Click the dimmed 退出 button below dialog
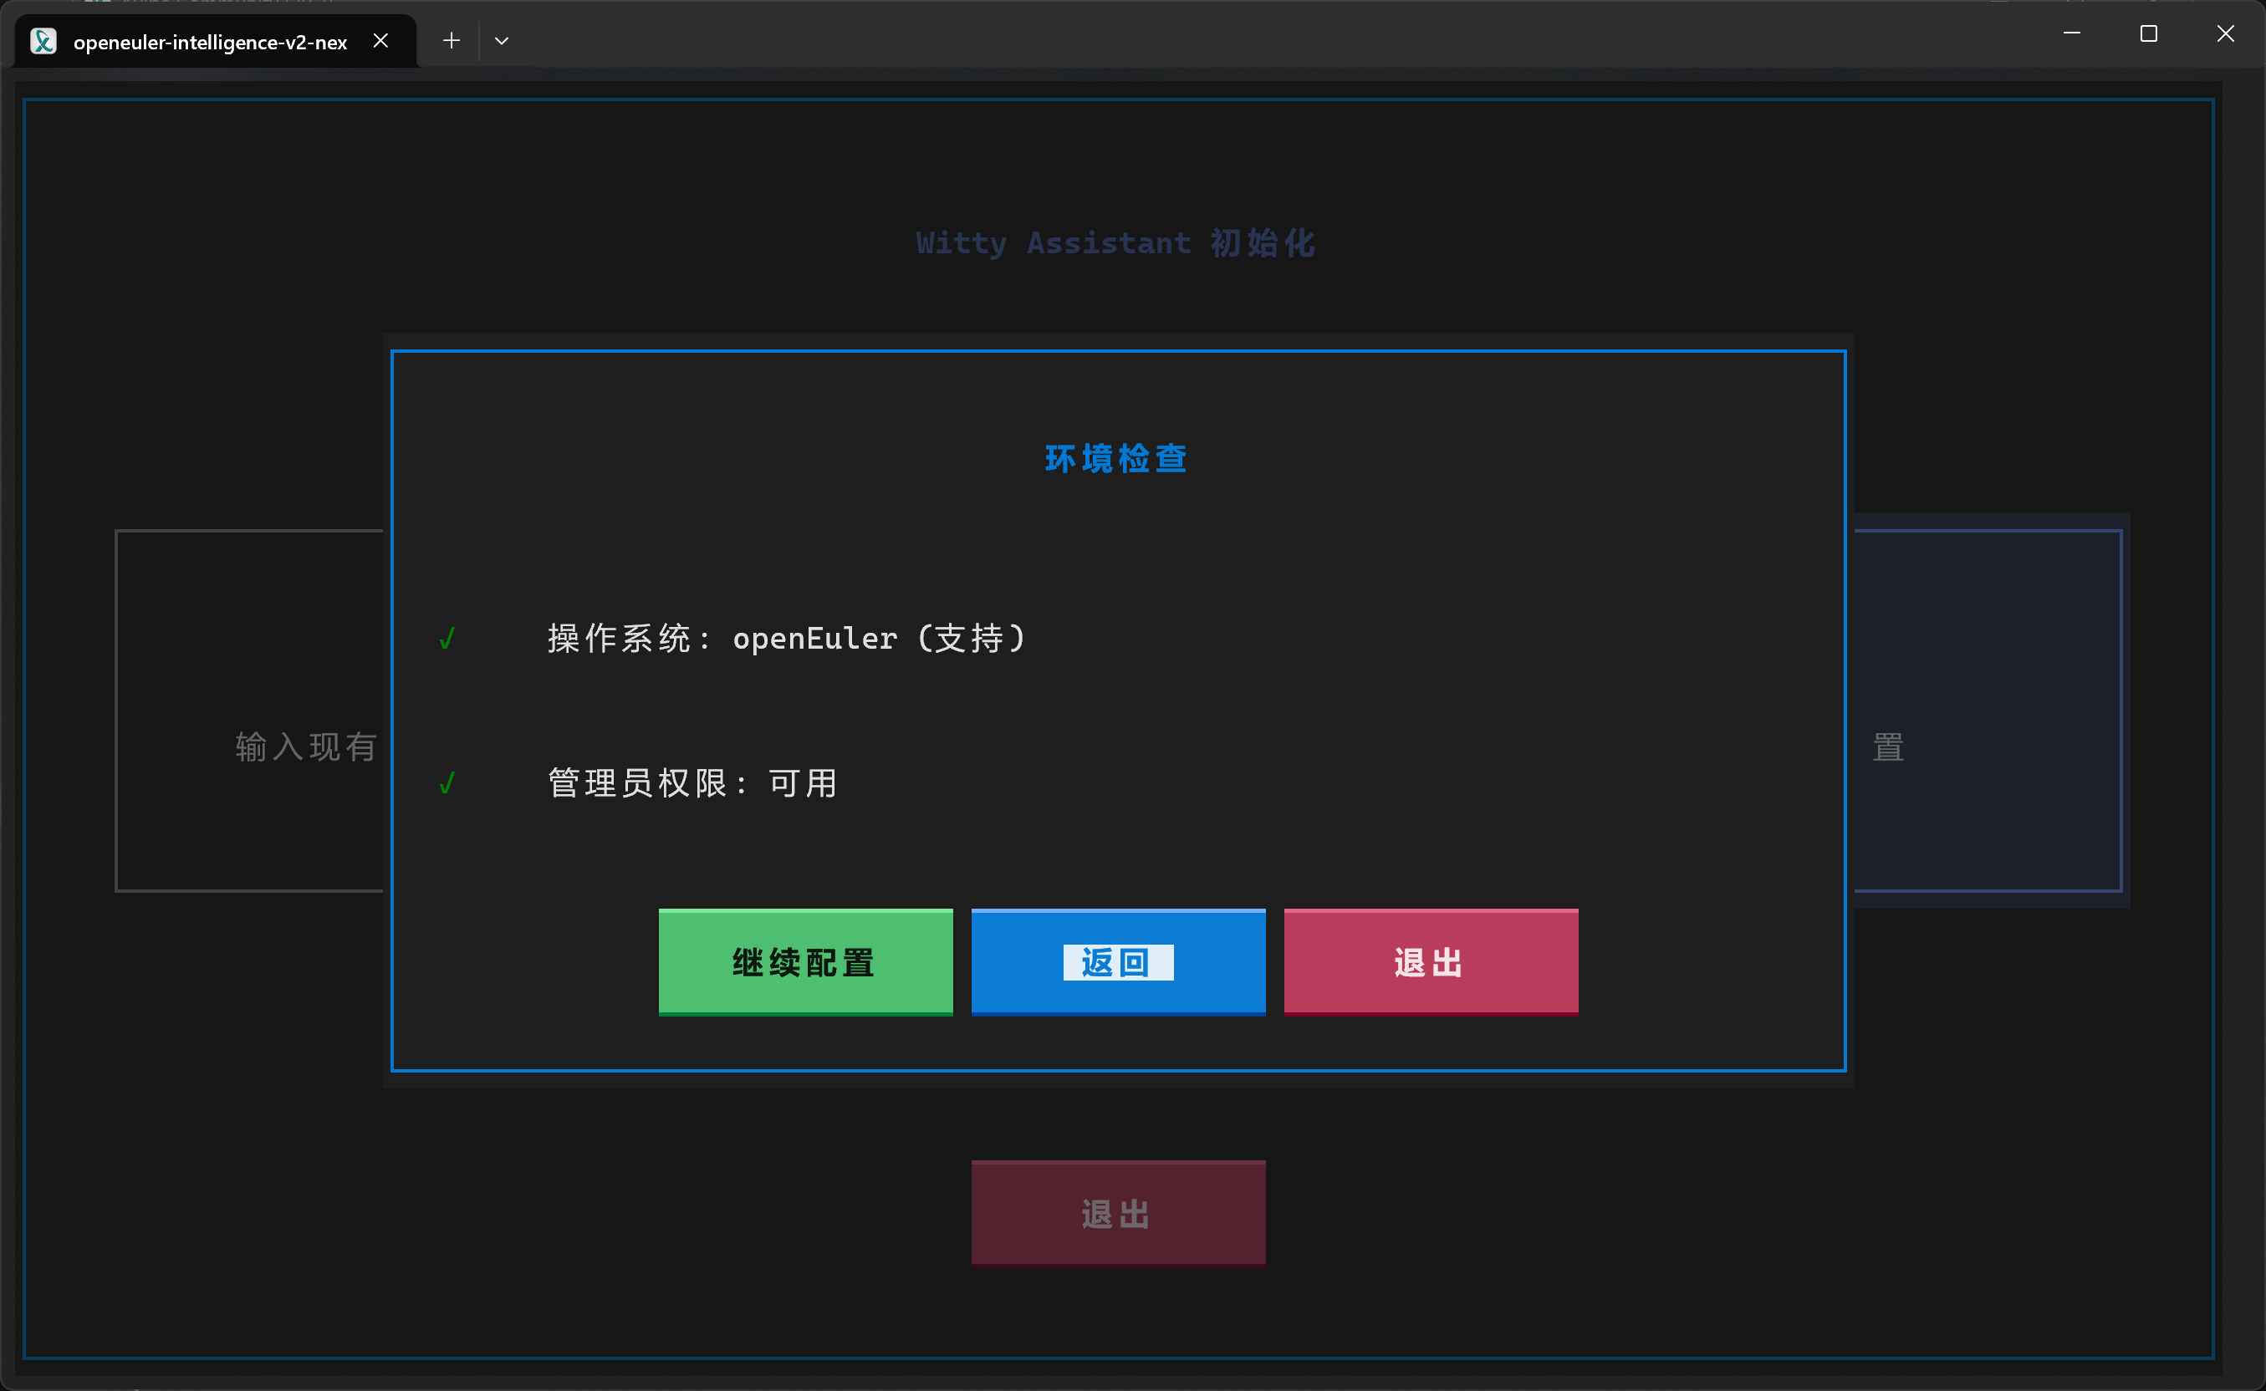 point(1117,1212)
